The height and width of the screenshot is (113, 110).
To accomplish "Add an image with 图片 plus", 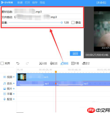I will pos(14,89).
